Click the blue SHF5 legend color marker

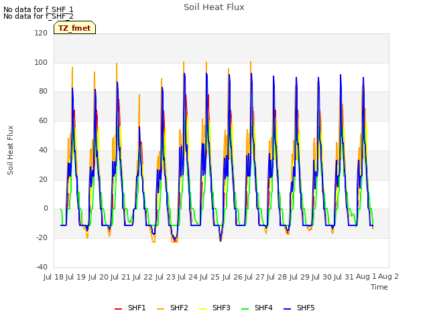(x=287, y=309)
